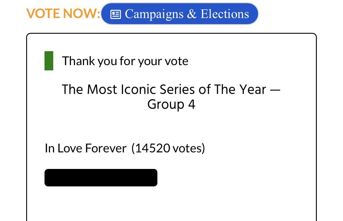Click the word Campaigns in blue button
343x221 pixels.
point(154,15)
